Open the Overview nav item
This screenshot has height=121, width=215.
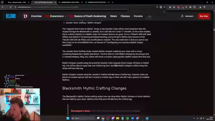click(x=36, y=16)
